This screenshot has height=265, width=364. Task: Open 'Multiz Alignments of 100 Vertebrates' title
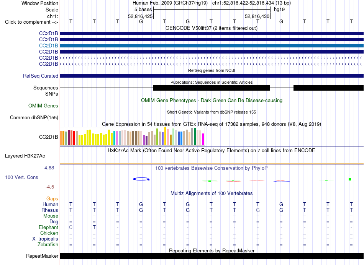tap(211, 193)
